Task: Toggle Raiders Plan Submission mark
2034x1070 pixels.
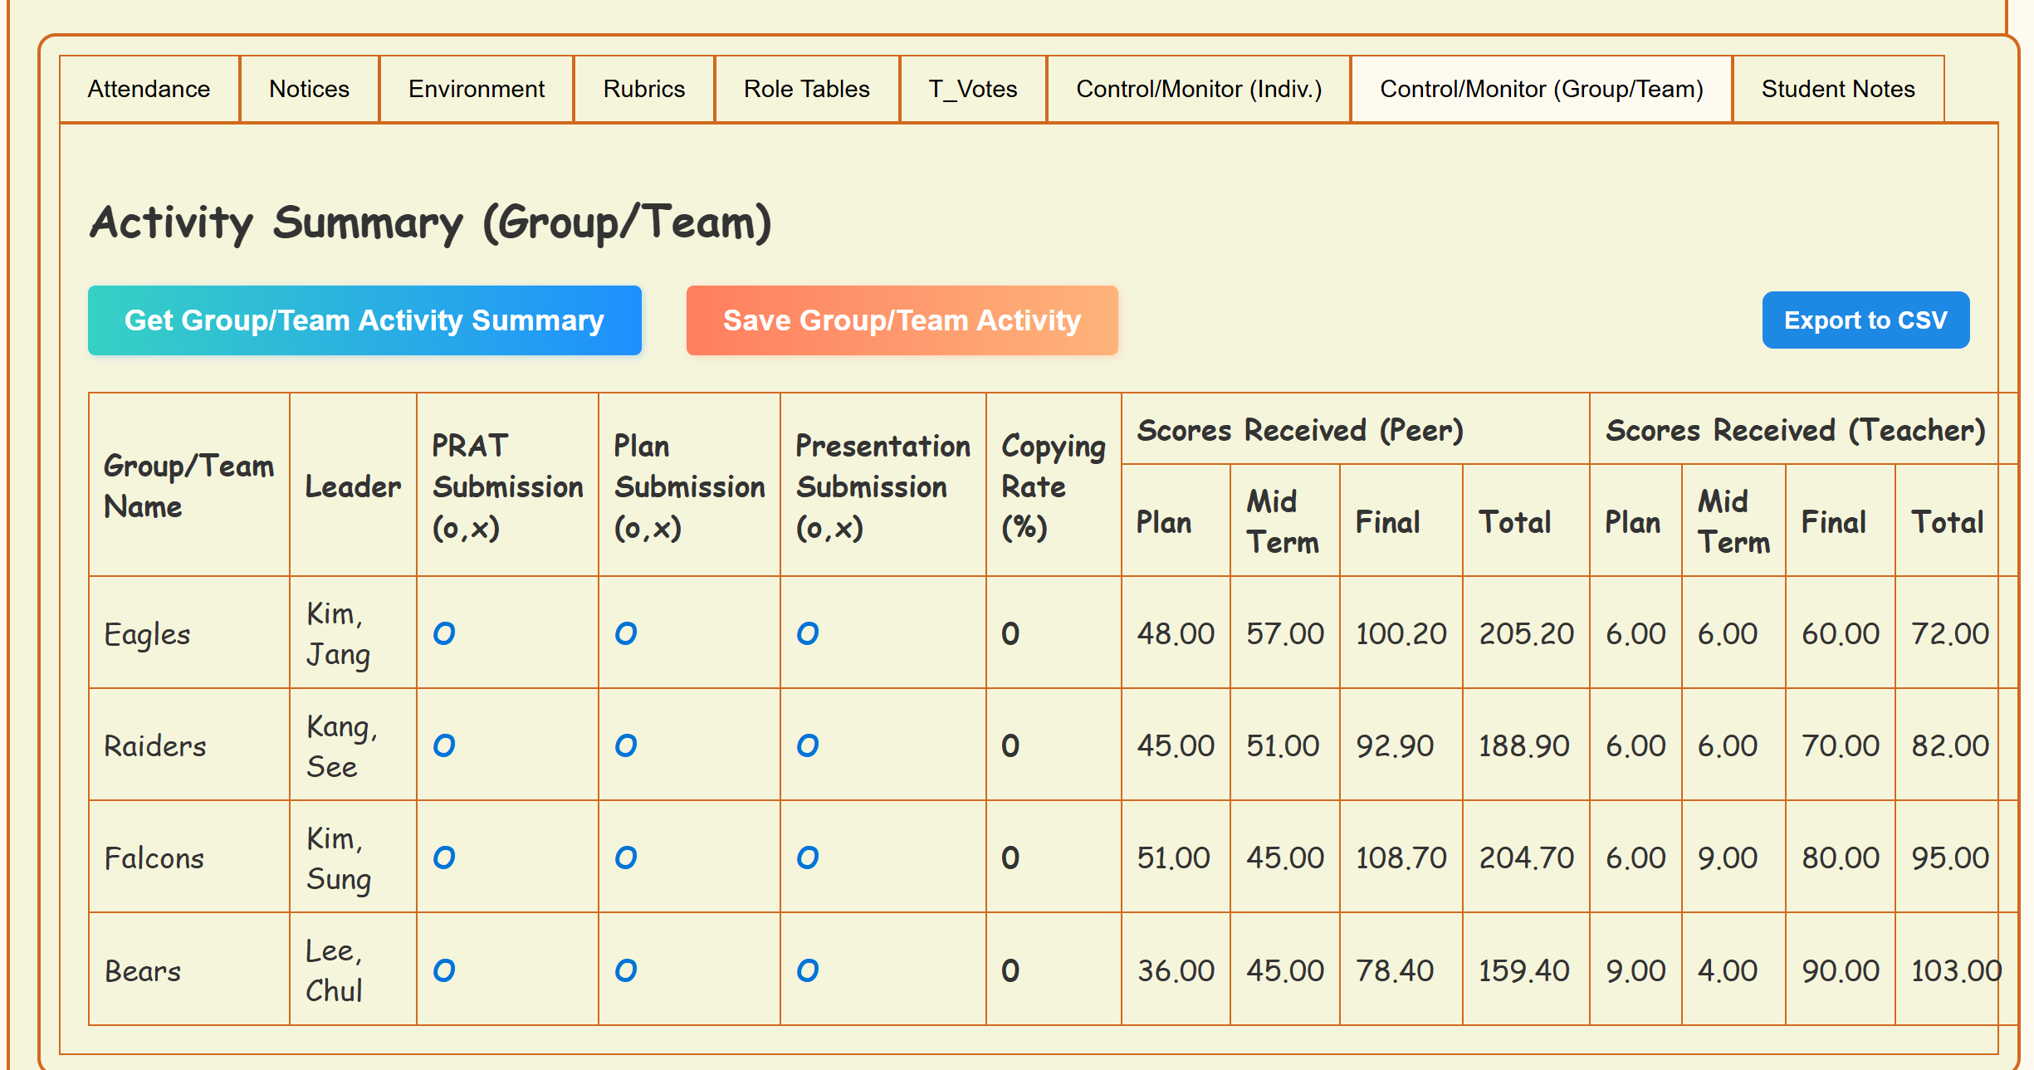Action: point(626,745)
